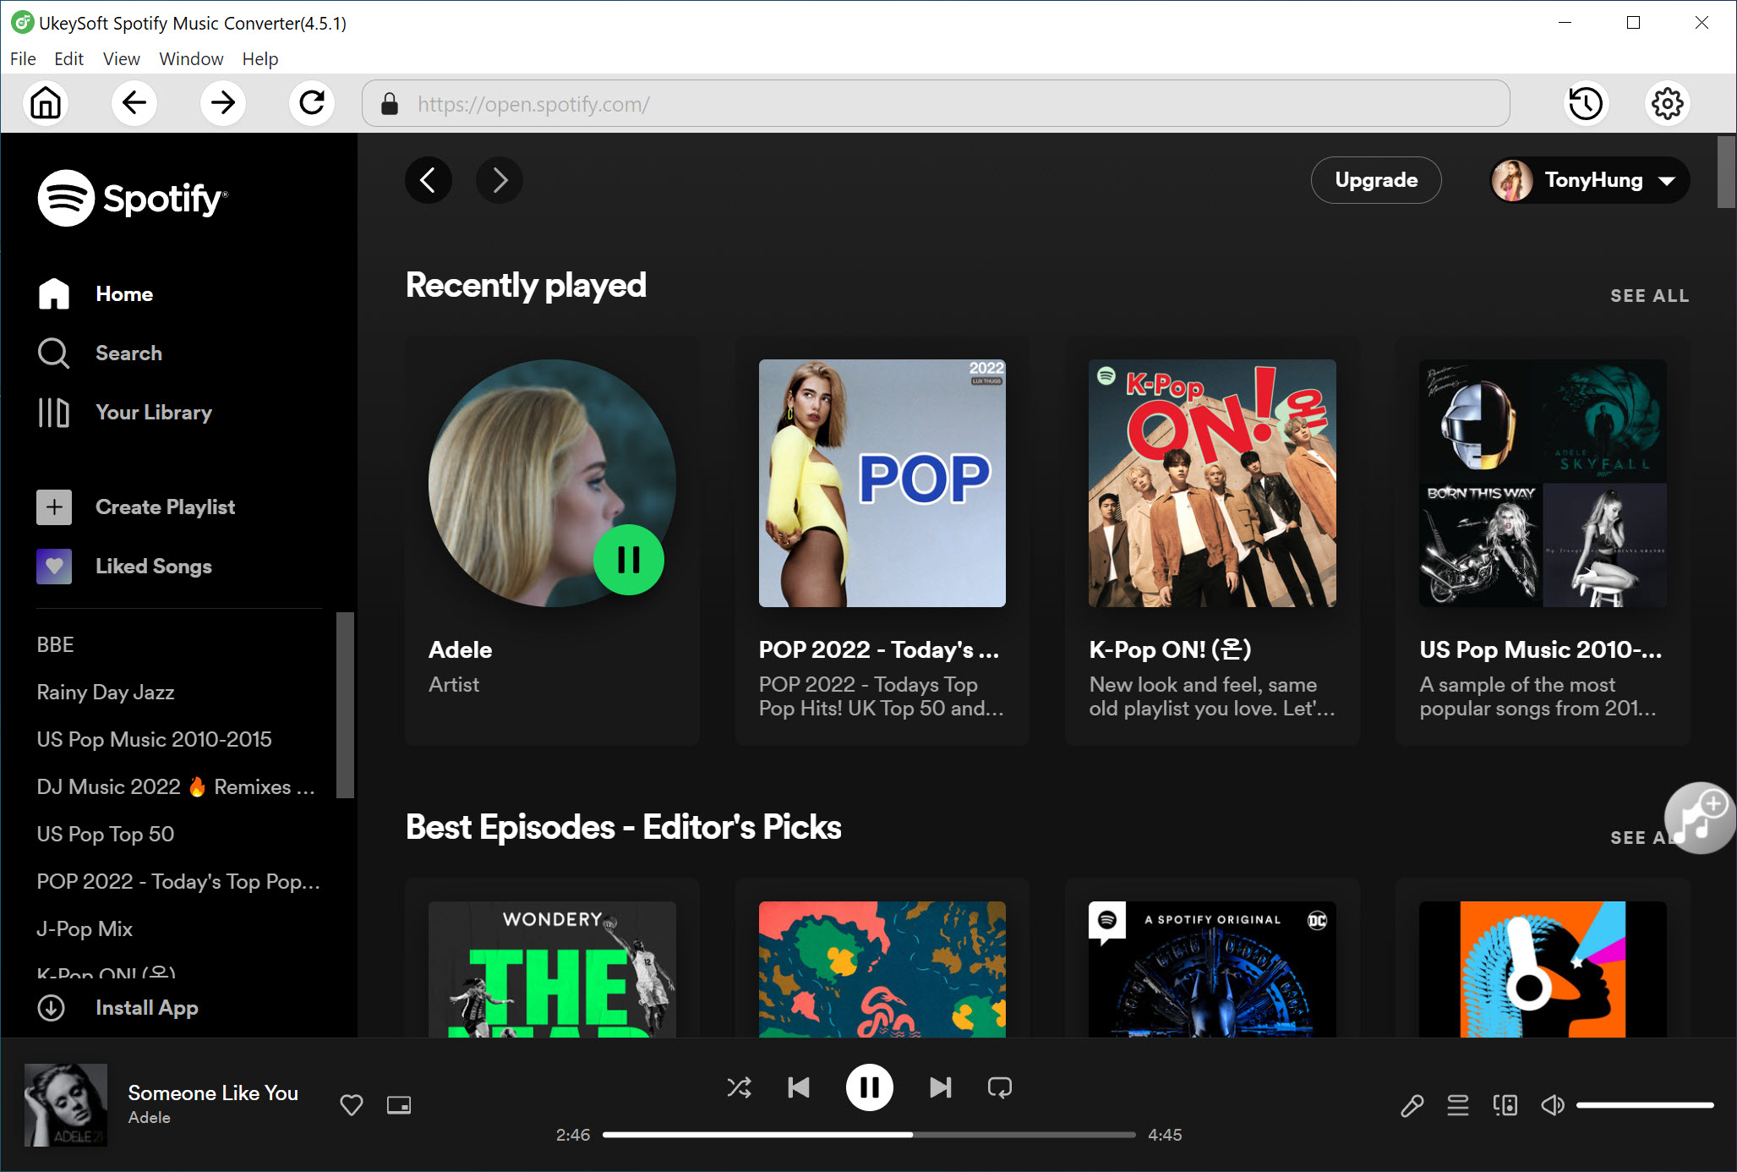Image resolution: width=1737 pixels, height=1172 pixels.
Task: Go back using the toolbar back arrow
Action: tap(134, 103)
